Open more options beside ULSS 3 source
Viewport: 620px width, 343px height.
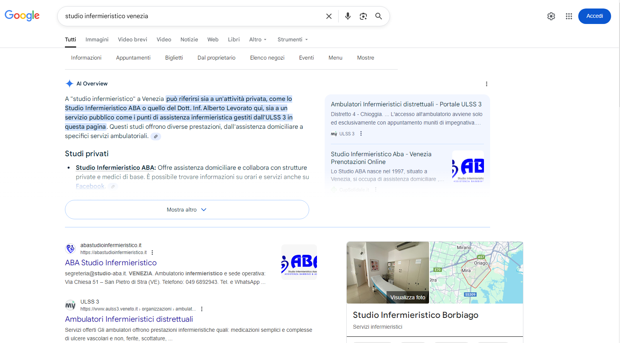(361, 134)
